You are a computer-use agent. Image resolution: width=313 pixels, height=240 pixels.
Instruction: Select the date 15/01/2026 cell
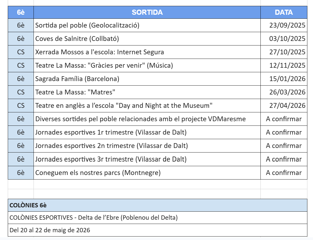tap(284, 79)
